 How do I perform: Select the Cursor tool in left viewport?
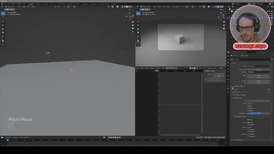[x=3, y=17]
